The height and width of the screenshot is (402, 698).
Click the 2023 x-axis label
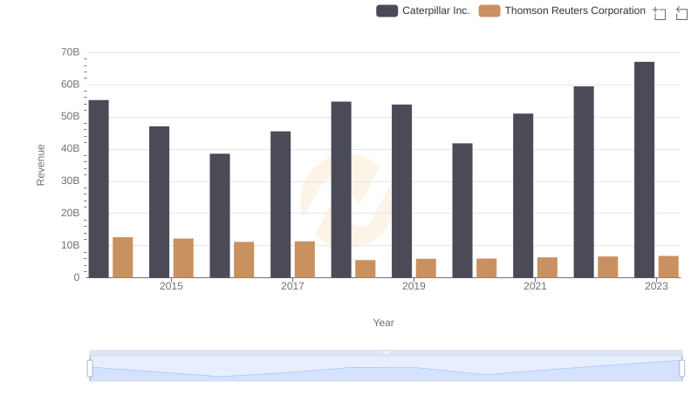[657, 286]
